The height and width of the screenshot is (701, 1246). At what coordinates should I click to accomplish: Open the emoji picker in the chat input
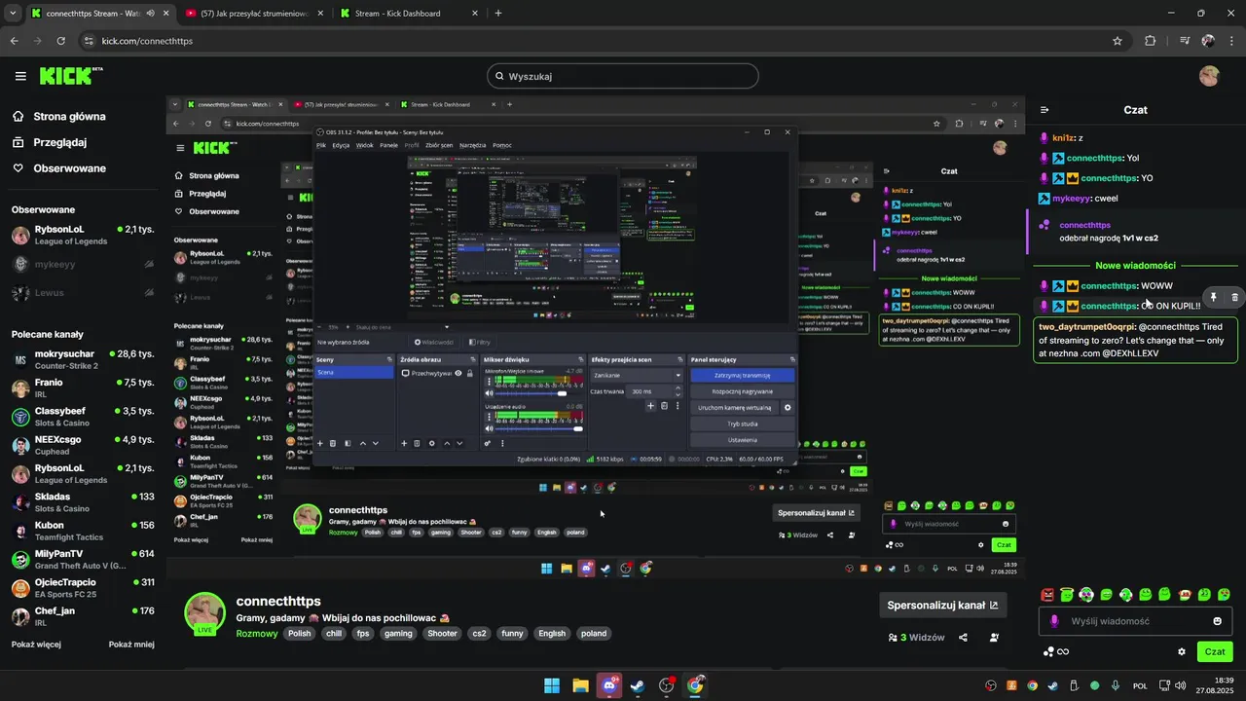click(x=1218, y=621)
